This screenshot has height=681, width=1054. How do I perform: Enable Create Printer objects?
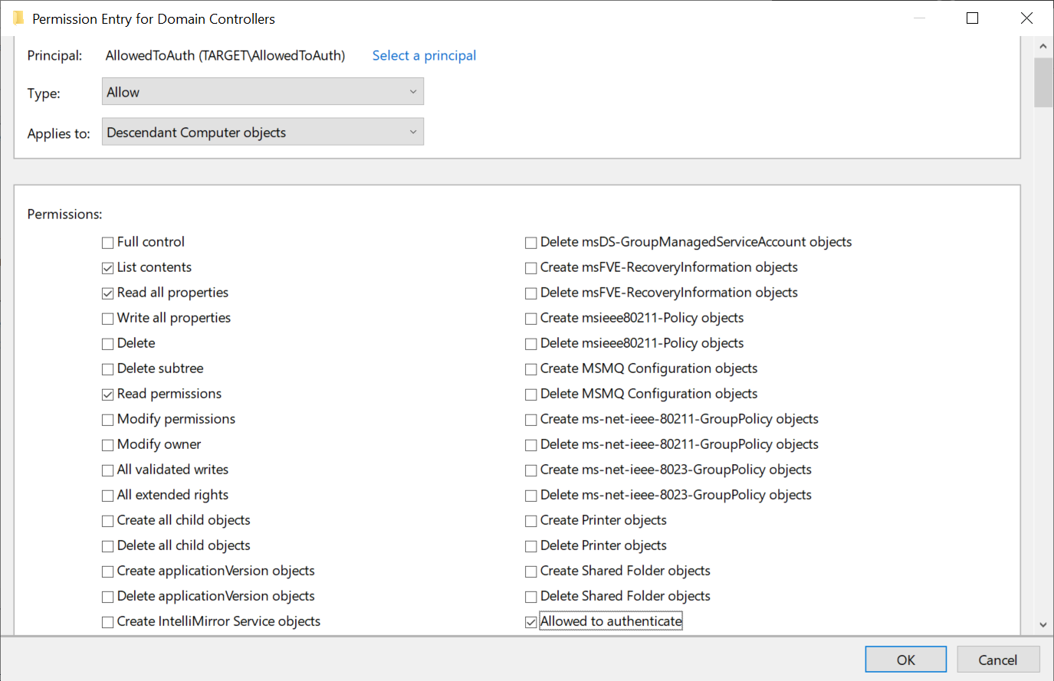531,521
